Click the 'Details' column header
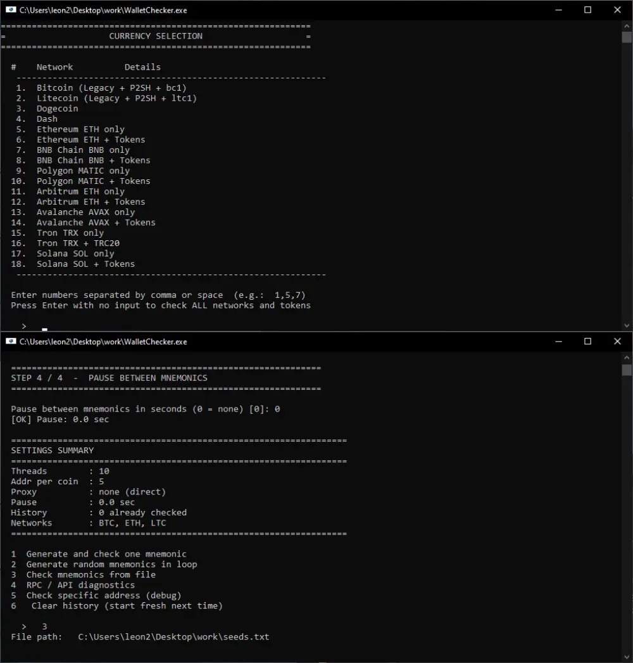The width and height of the screenshot is (633, 663). (x=142, y=67)
